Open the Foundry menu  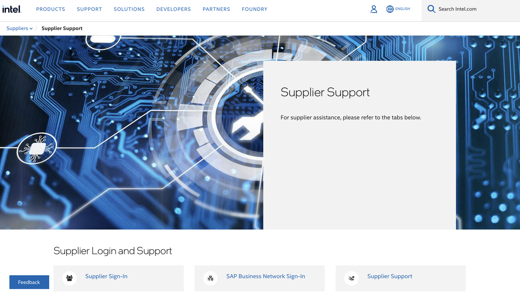[x=255, y=9]
